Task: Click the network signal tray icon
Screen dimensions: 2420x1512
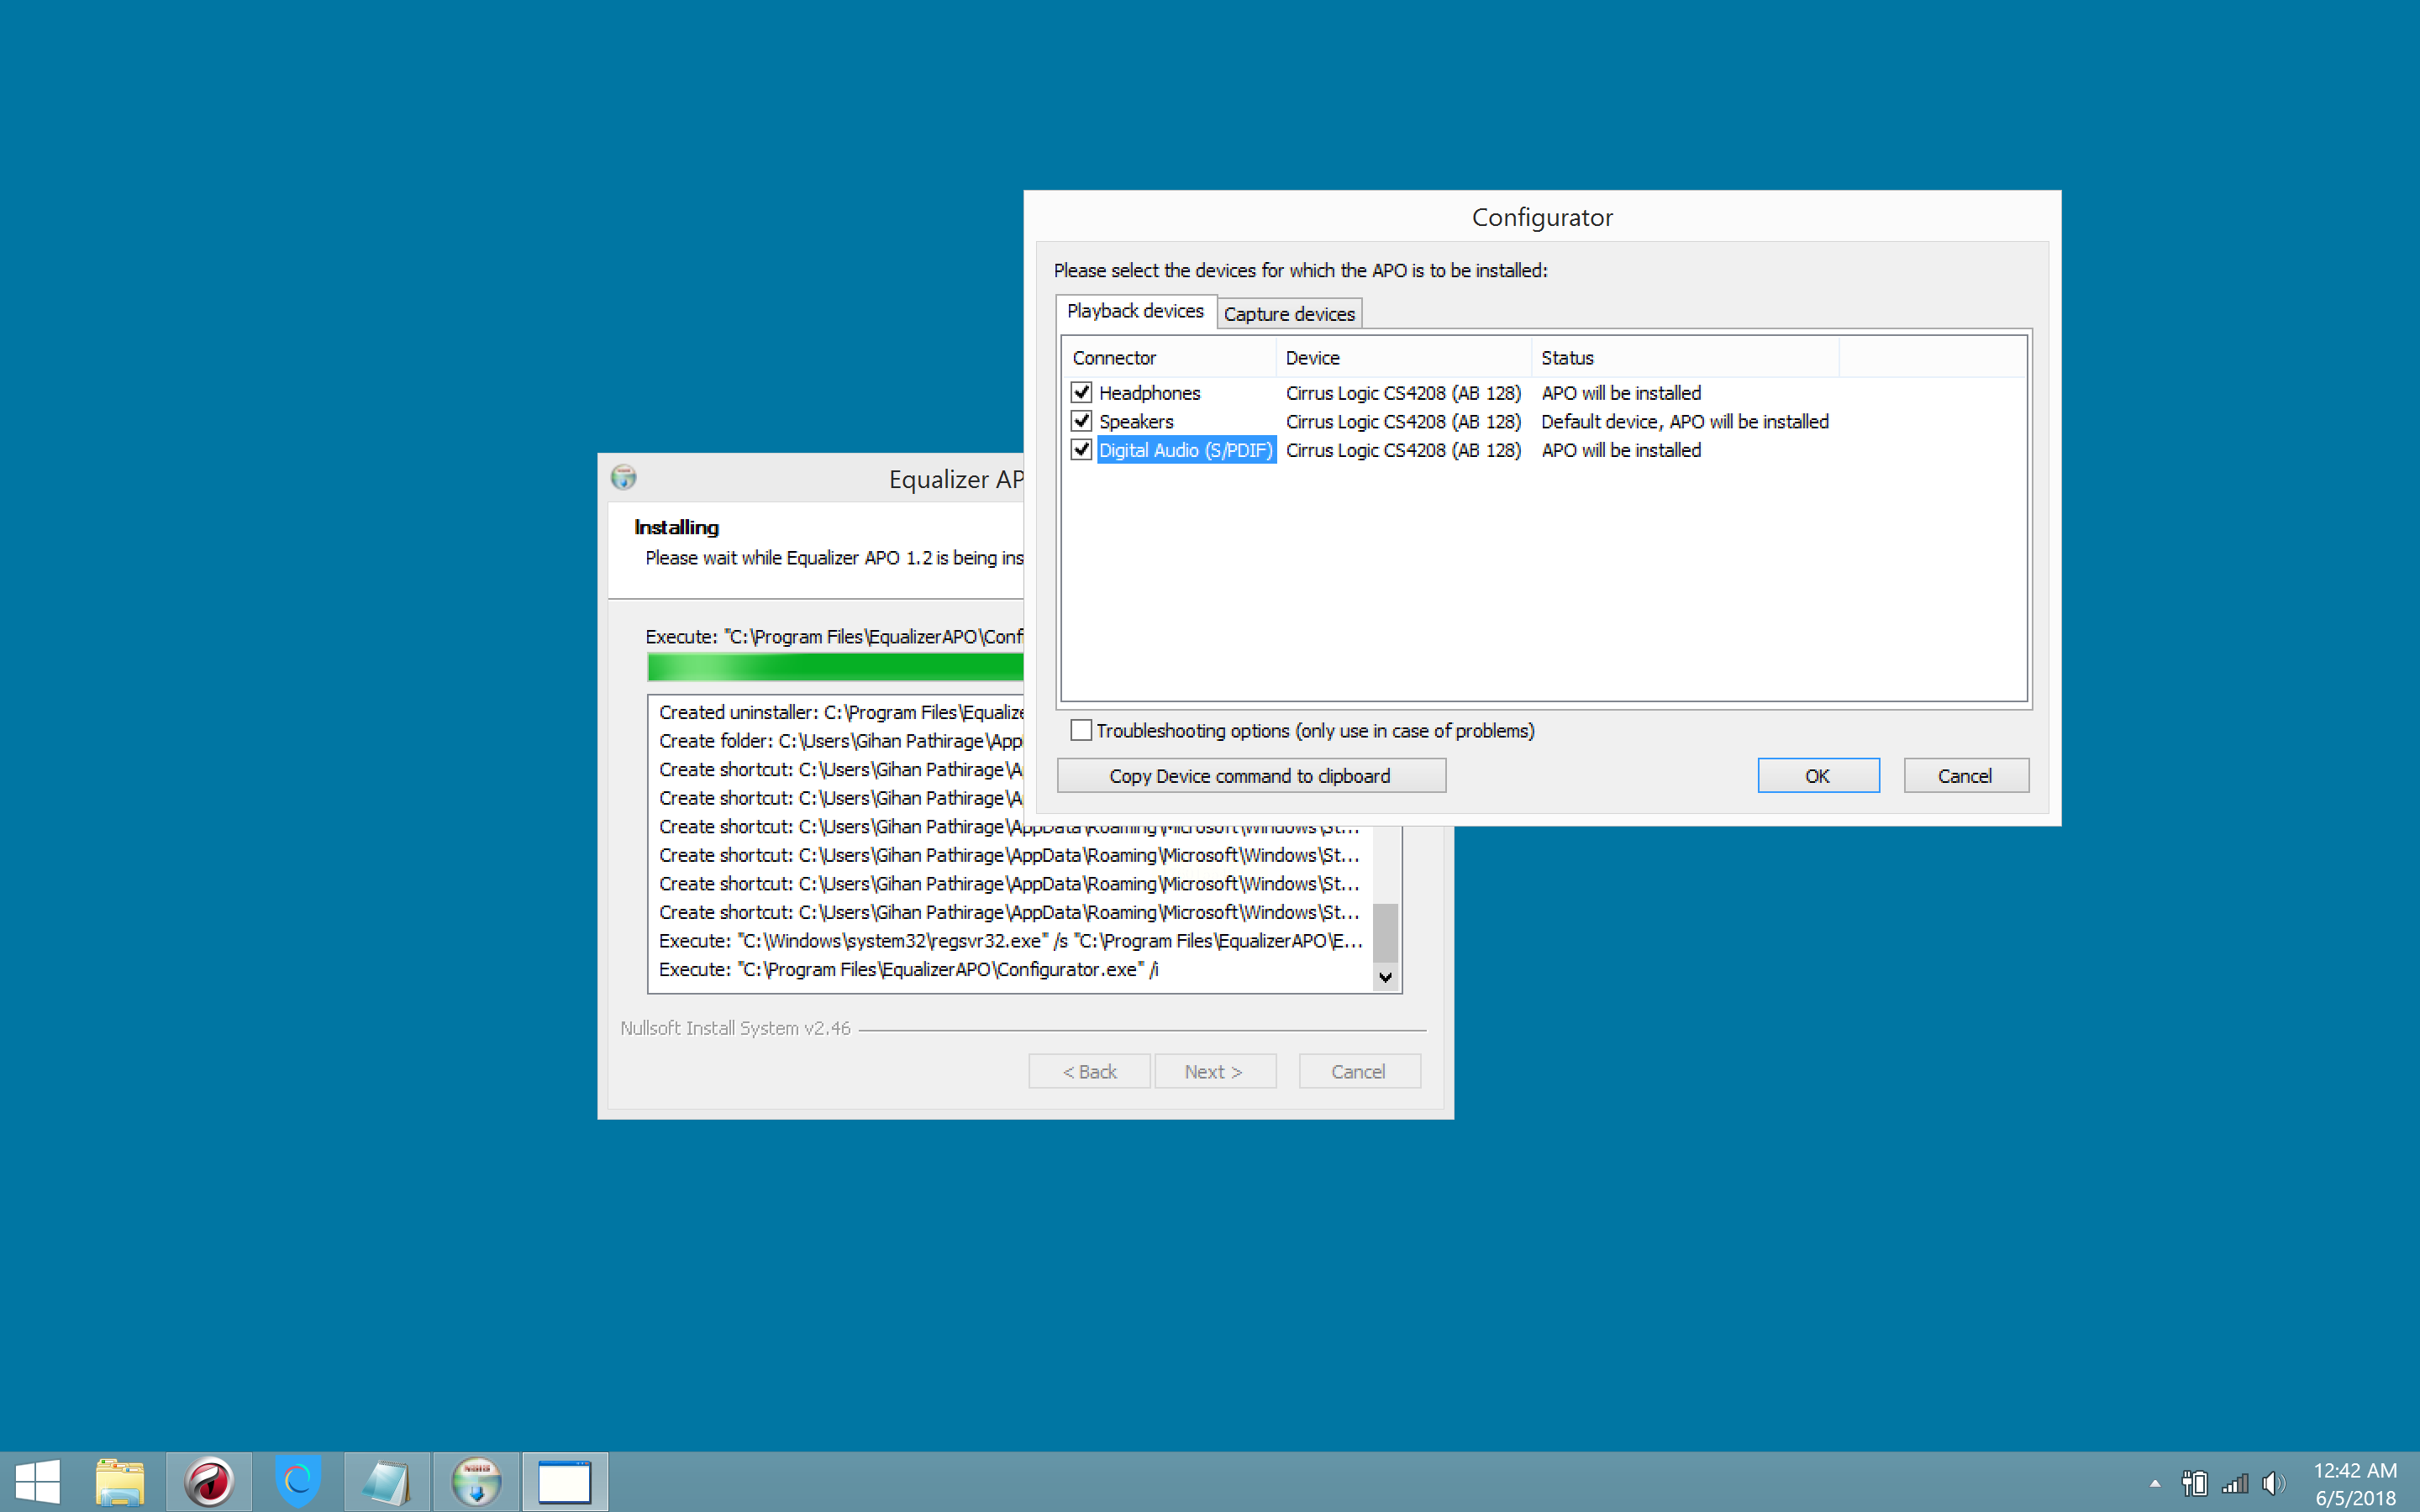Action: click(x=2234, y=1483)
